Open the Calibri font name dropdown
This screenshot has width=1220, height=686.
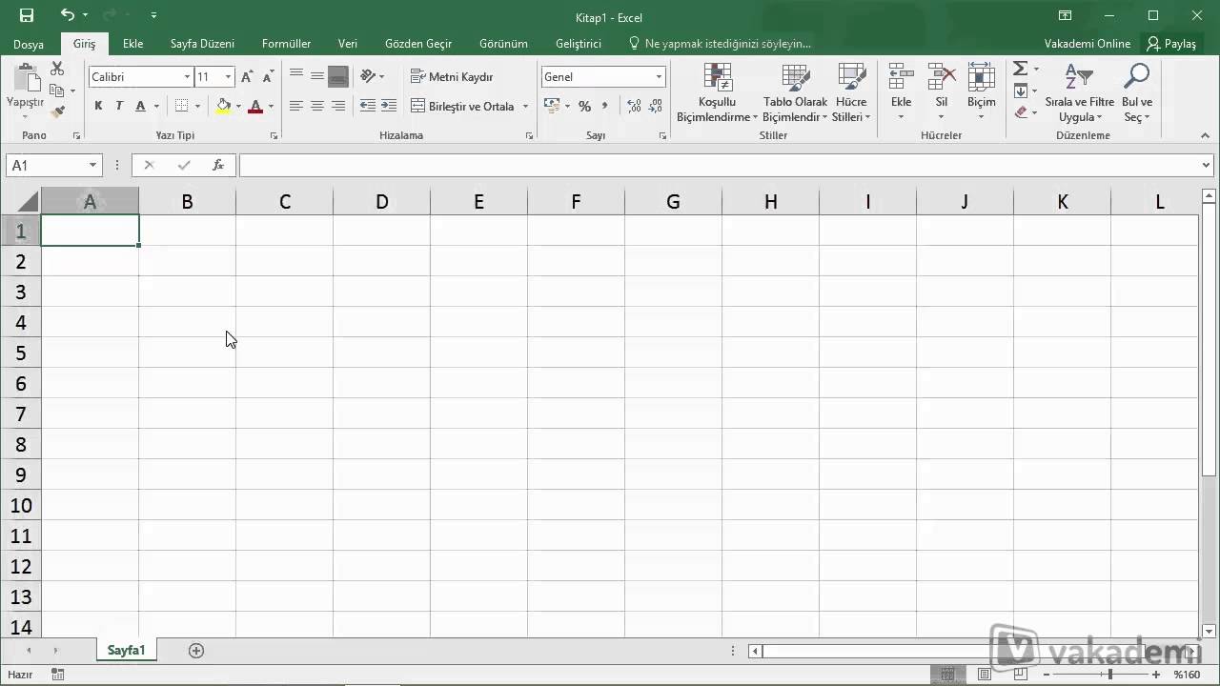(x=187, y=76)
